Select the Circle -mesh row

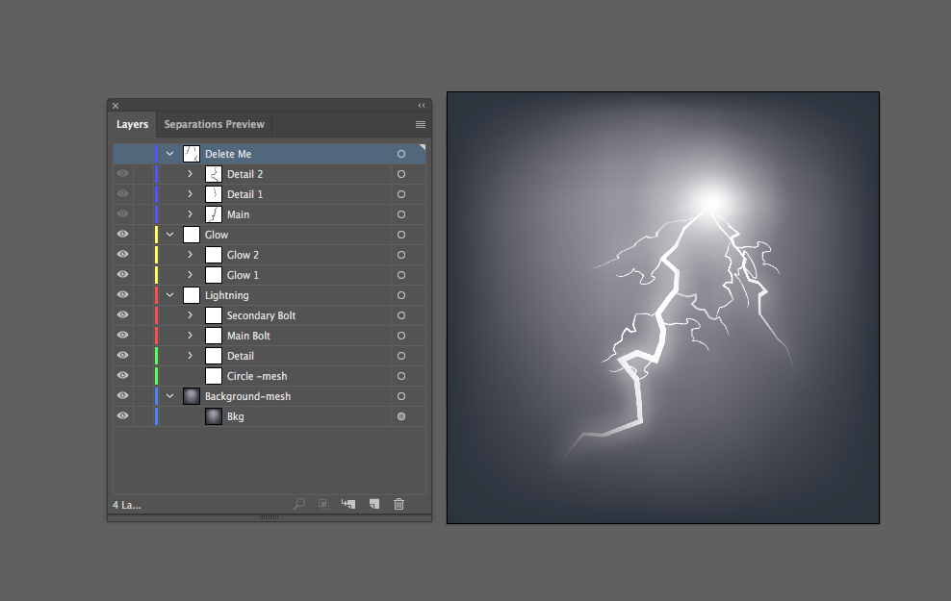(270, 376)
